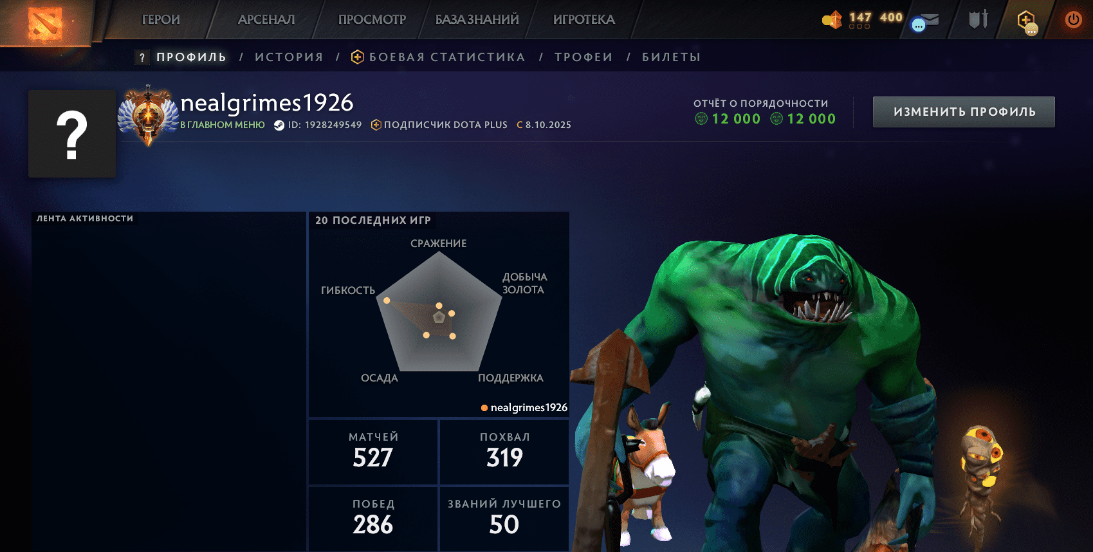Open the Dota Plus hexagon icon in header

click(1027, 22)
